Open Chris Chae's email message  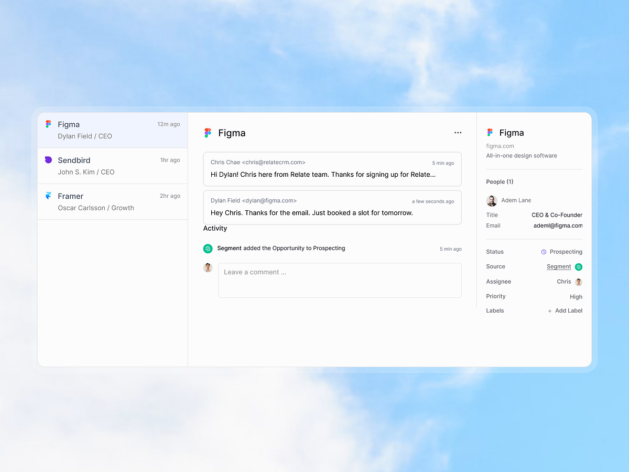[x=332, y=169]
